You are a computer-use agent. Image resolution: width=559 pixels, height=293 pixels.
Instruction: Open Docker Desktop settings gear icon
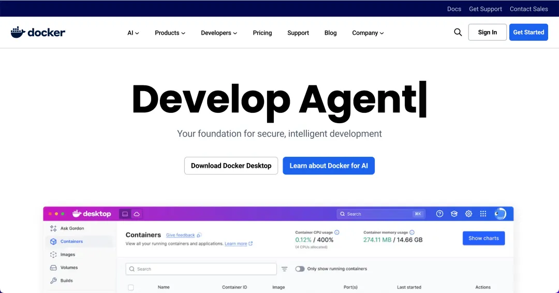point(468,213)
